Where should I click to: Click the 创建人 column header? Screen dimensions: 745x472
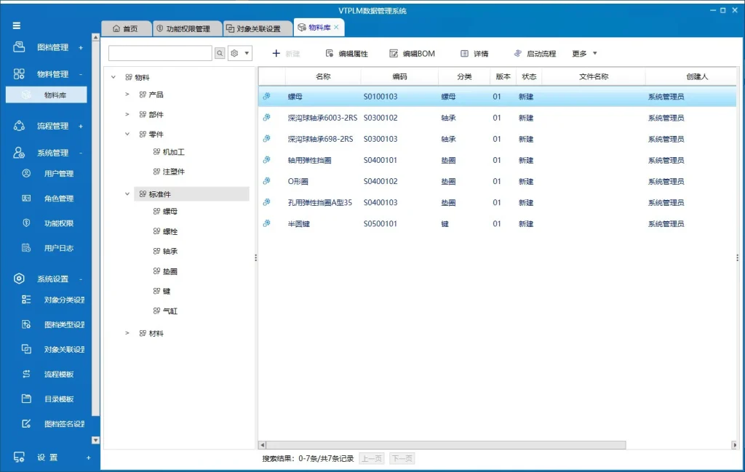pyautogui.click(x=696, y=76)
